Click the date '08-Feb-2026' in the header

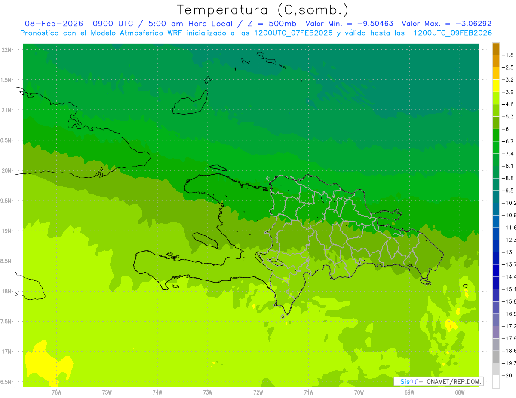coord(54,24)
